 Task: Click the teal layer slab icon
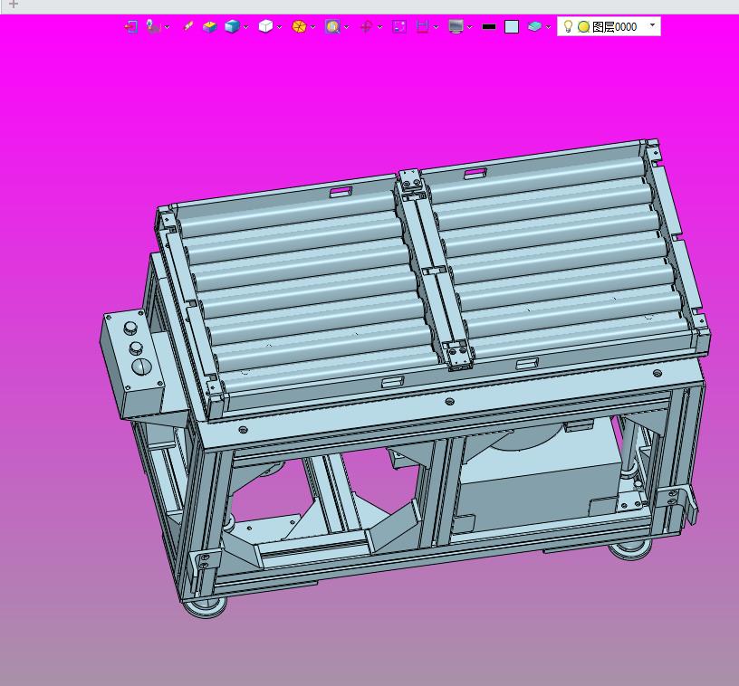534,27
